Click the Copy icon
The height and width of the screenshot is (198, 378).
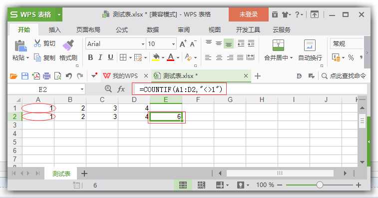point(37,57)
